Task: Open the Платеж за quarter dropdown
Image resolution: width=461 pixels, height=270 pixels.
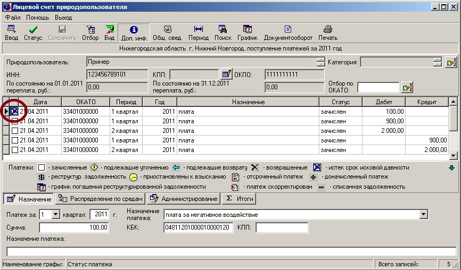Action: click(56, 214)
